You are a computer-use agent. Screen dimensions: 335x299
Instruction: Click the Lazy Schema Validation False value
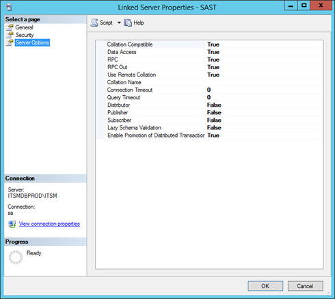pos(264,128)
